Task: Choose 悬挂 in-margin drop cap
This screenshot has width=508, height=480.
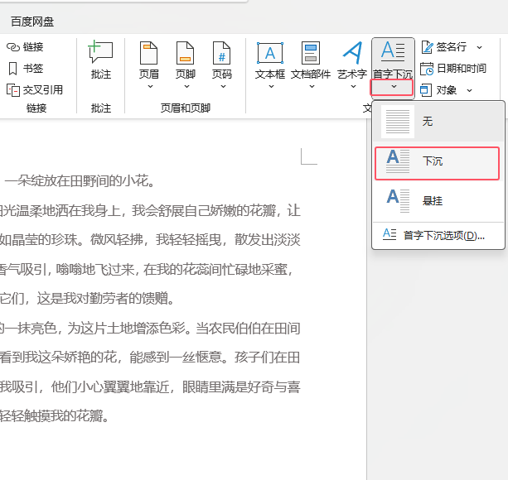Action: coord(438,201)
